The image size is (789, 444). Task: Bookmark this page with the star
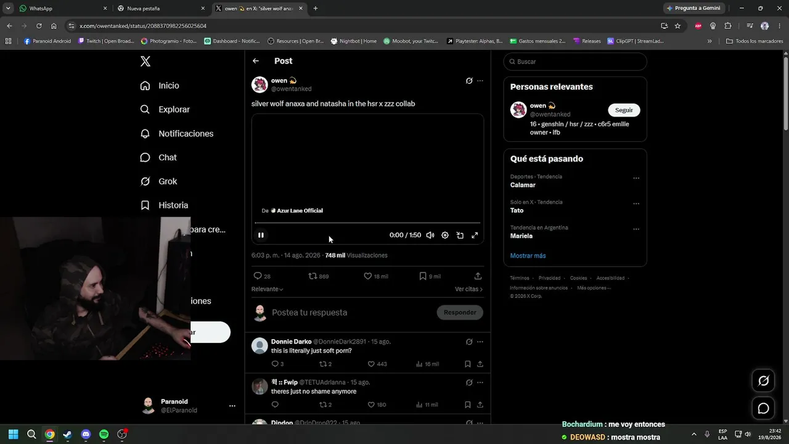coord(677,26)
